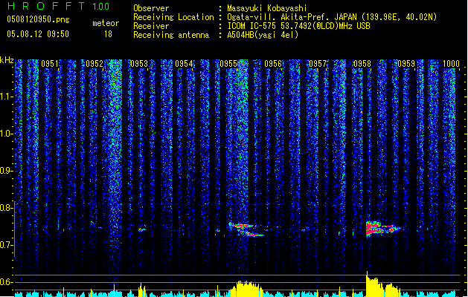
Task: Click the 0.8 kHz axis label
Action: click(6, 208)
